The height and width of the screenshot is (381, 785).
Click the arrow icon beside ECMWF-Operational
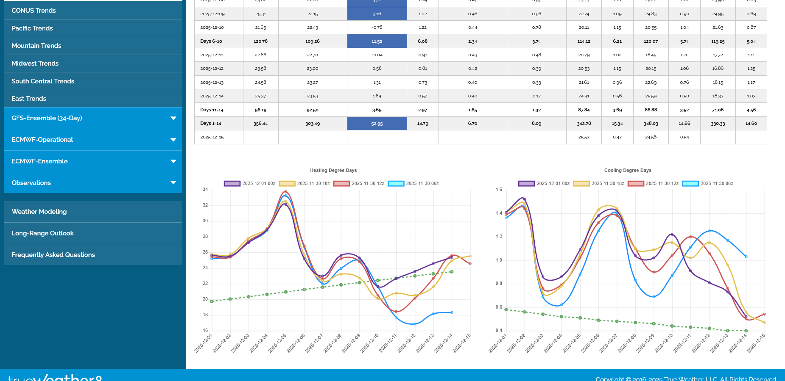point(173,140)
